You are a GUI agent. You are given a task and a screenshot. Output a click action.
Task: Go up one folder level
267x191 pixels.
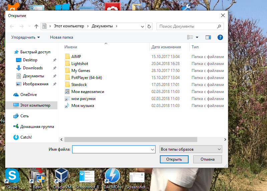[x=36, y=26]
